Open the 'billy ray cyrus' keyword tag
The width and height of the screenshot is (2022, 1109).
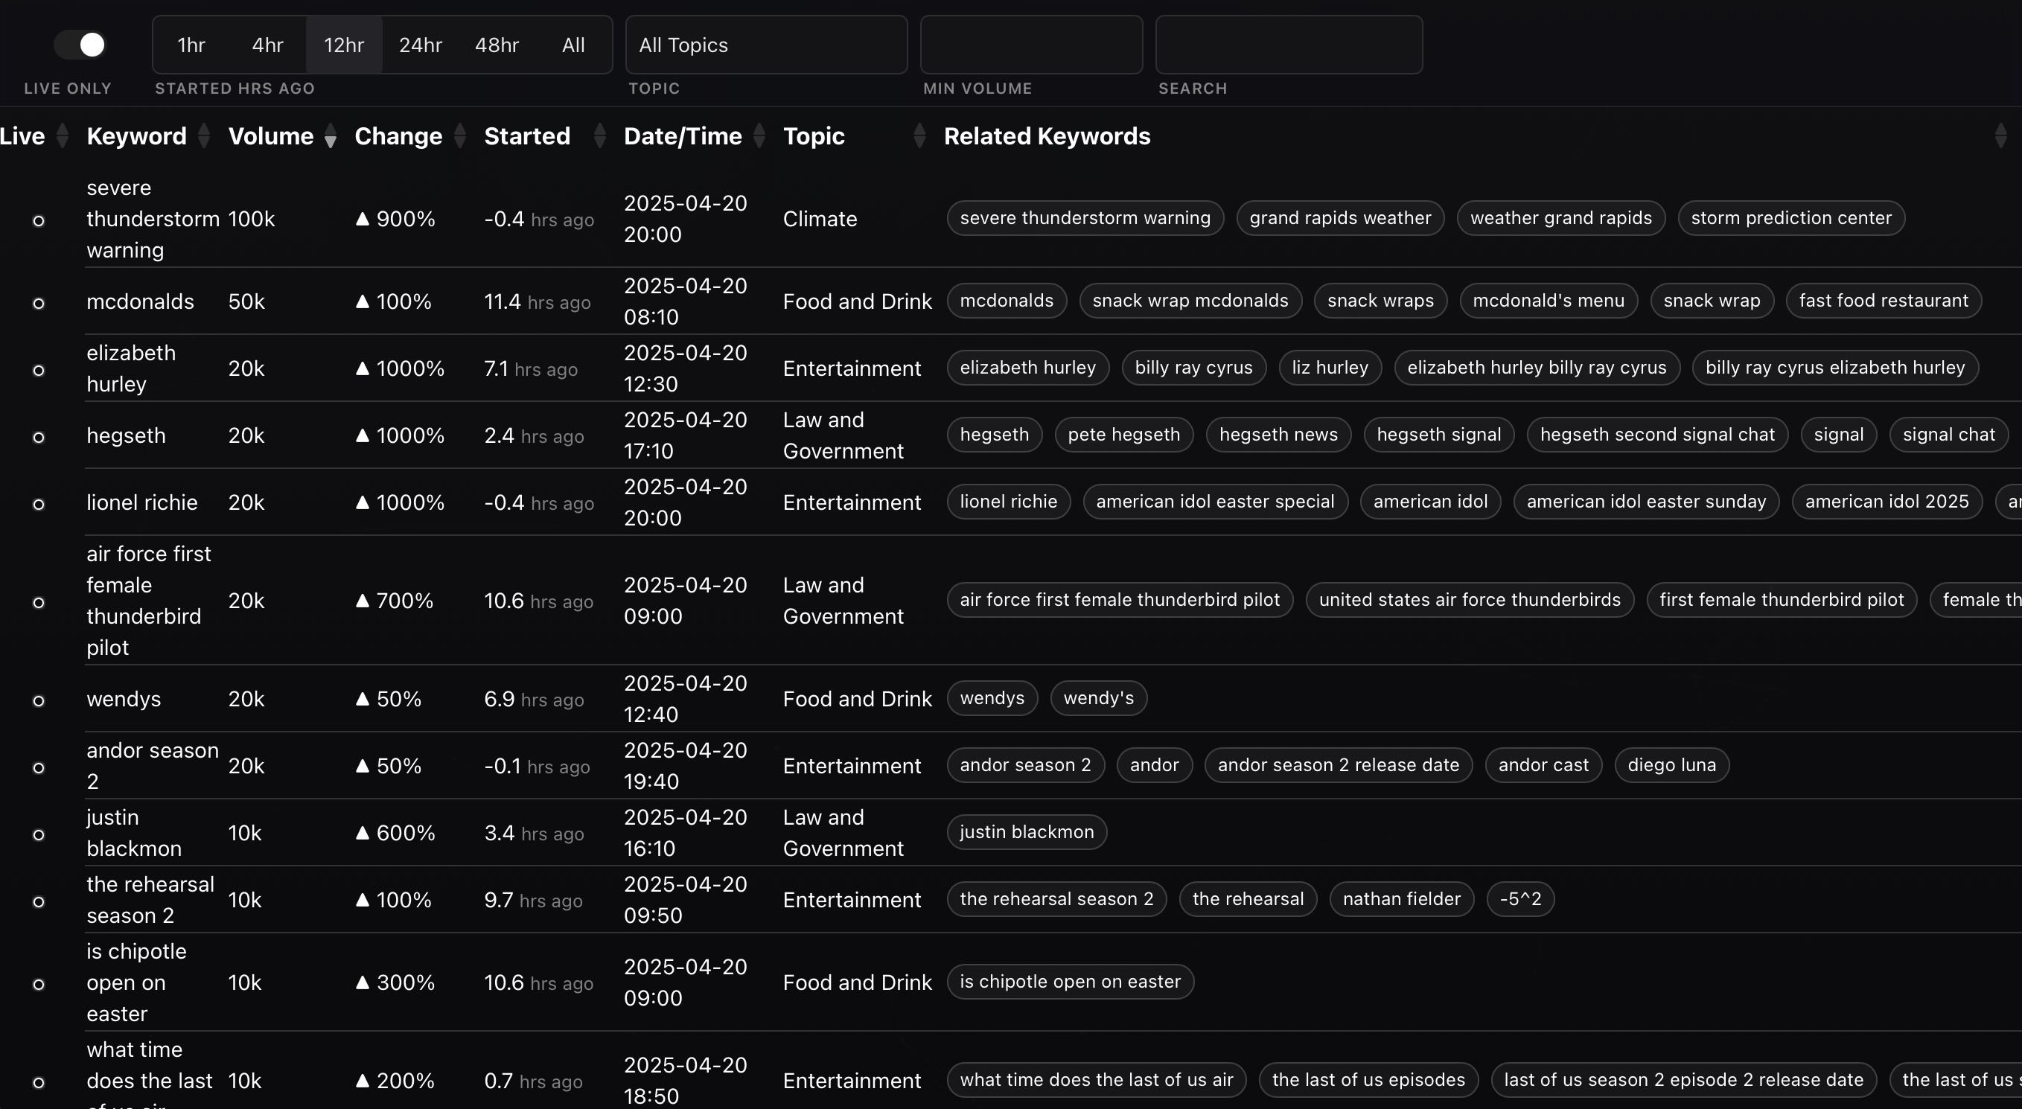pos(1193,368)
